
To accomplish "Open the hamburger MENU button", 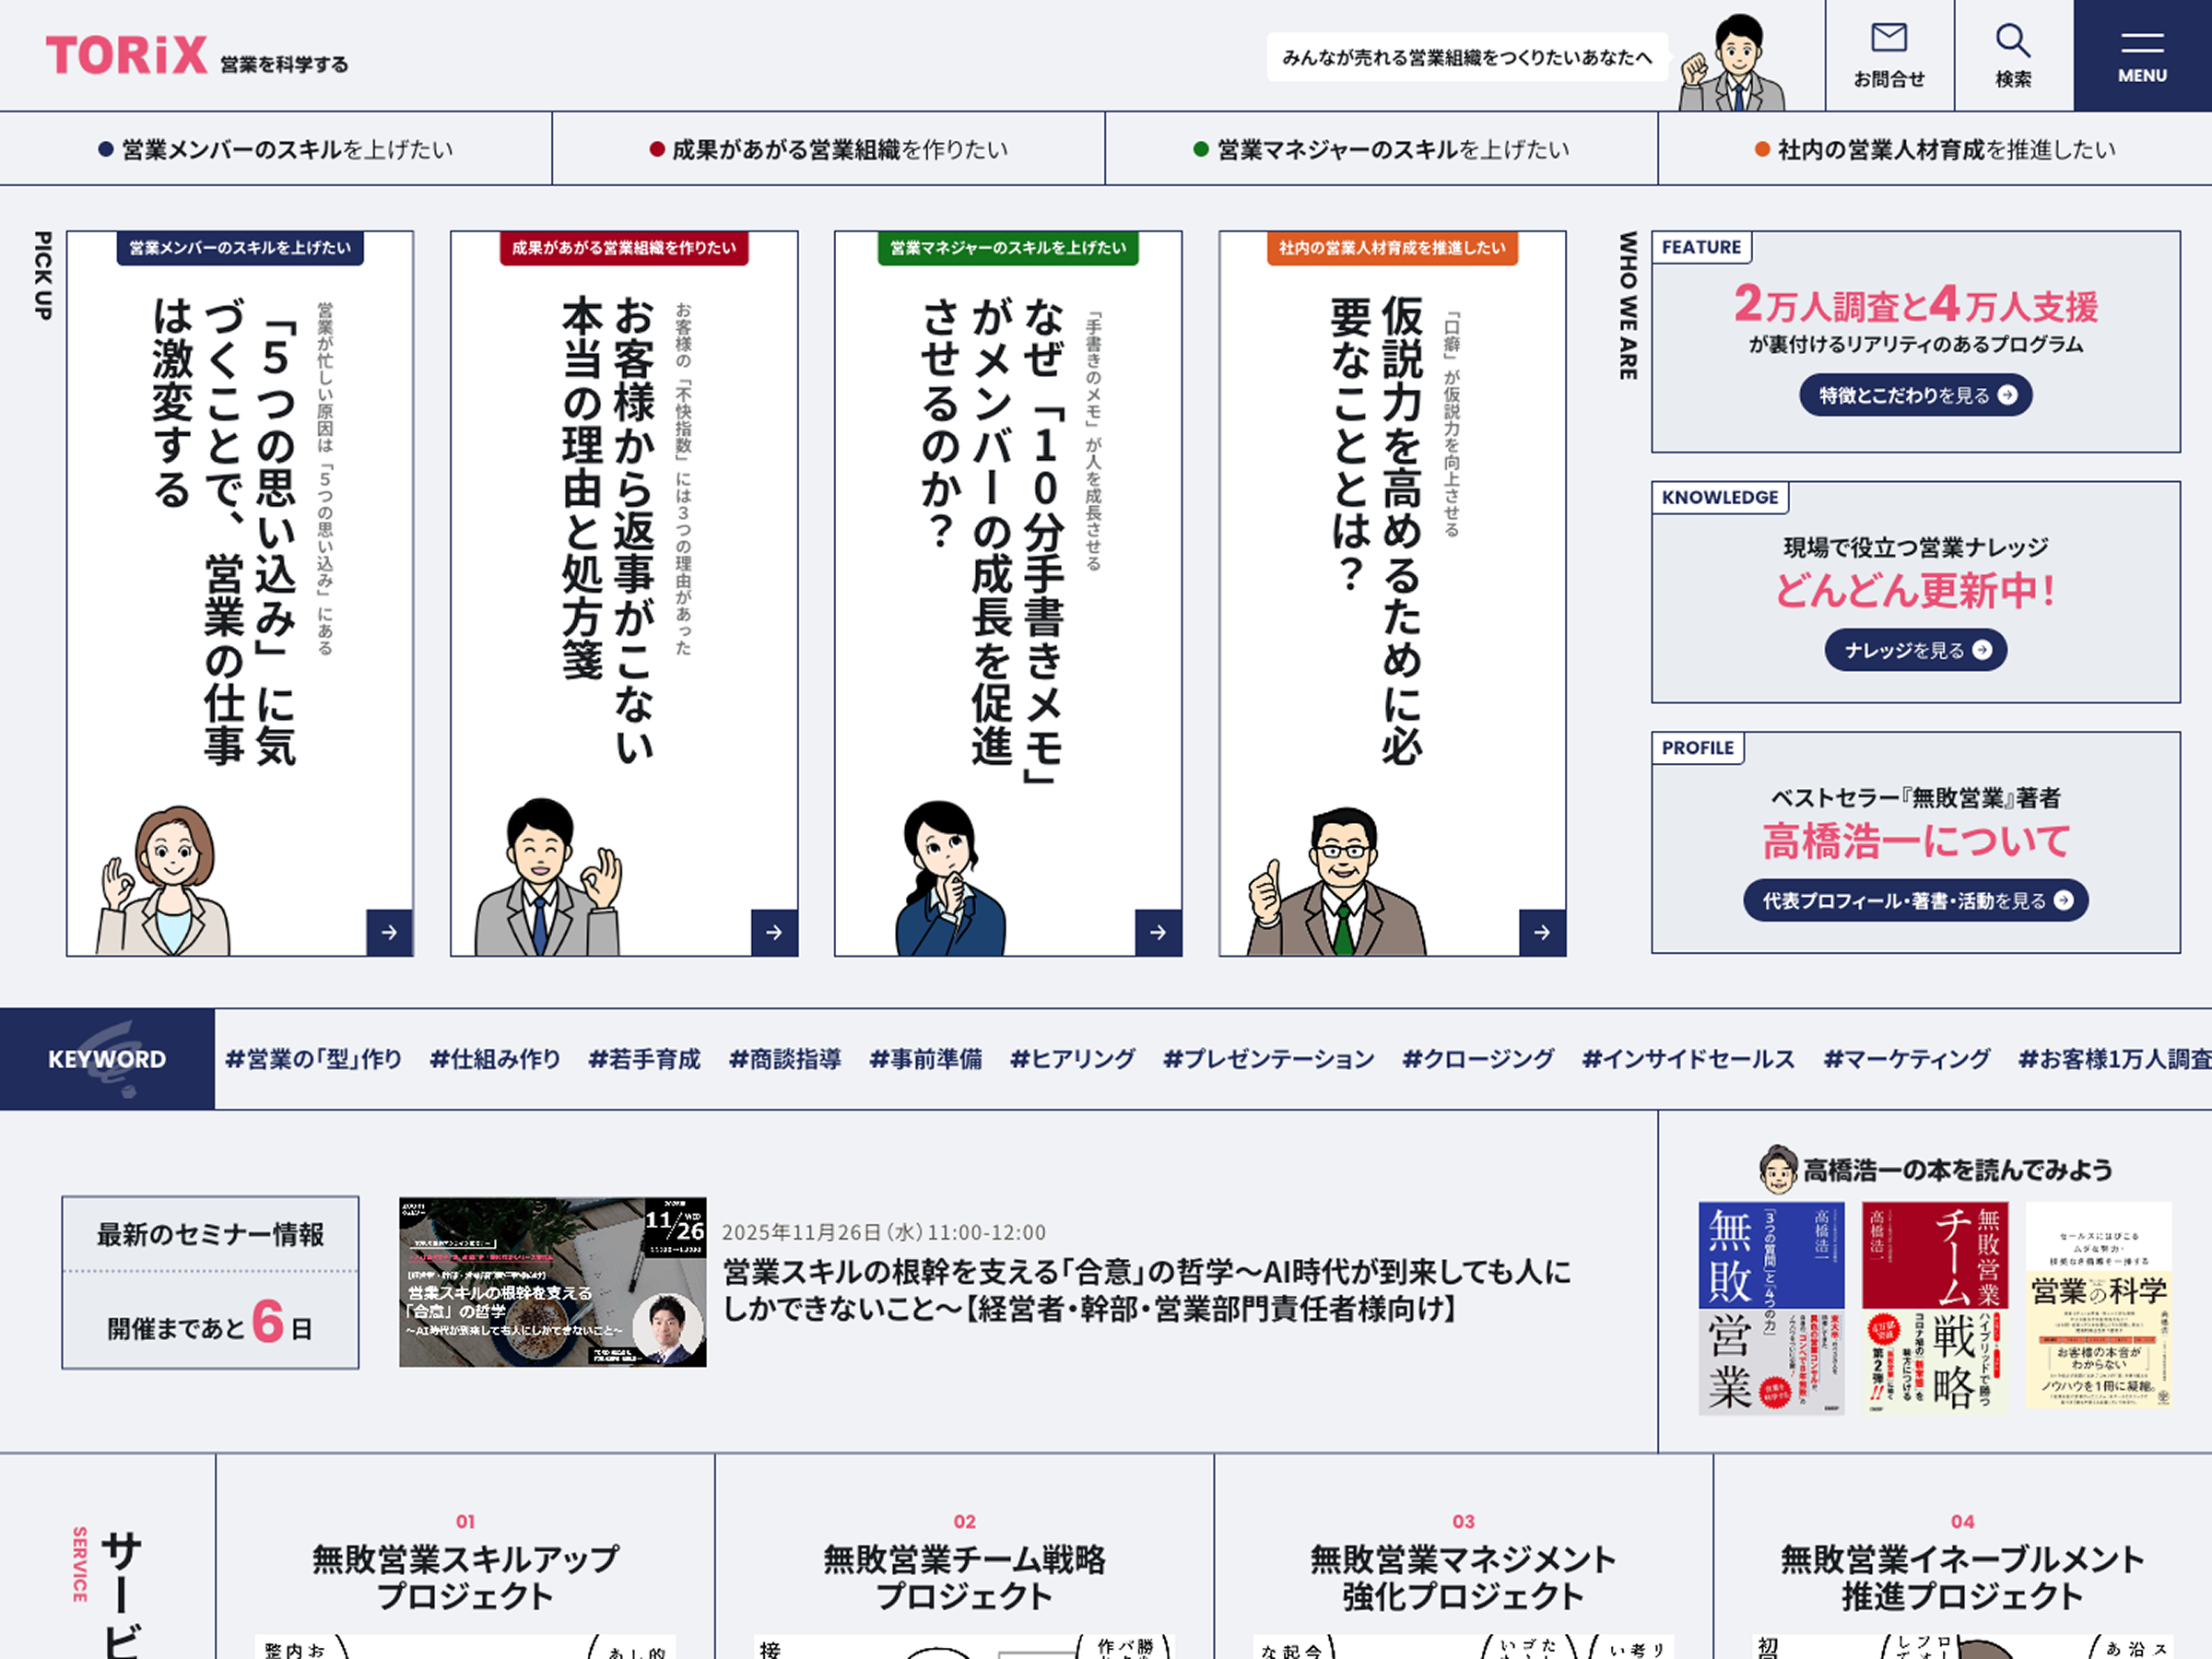I will click(x=2142, y=55).
